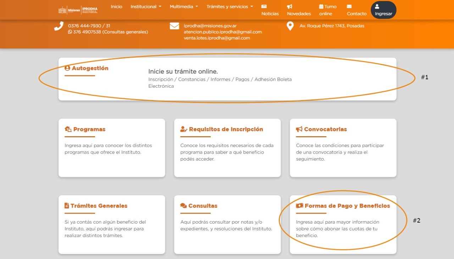Click the mail envelope icon in contact bar

coord(174,26)
